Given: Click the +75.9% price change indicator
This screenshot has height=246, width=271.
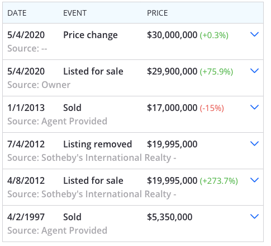Looking at the screenshot, I should [x=216, y=72].
